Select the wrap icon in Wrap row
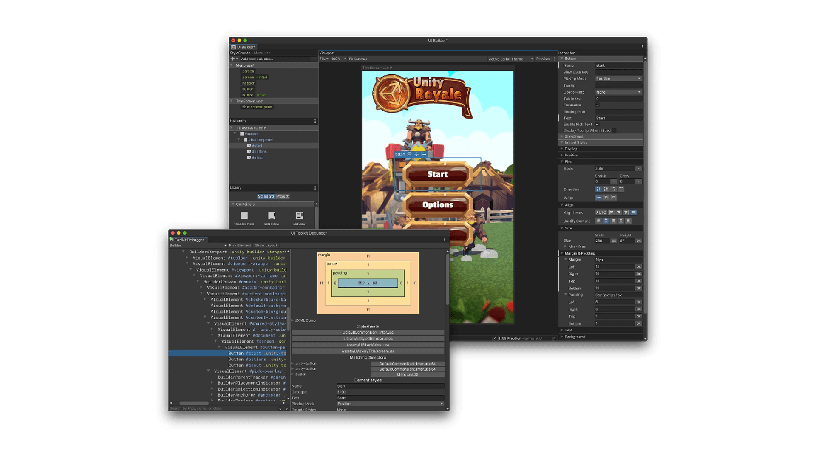The height and width of the screenshot is (459, 816). (x=606, y=198)
